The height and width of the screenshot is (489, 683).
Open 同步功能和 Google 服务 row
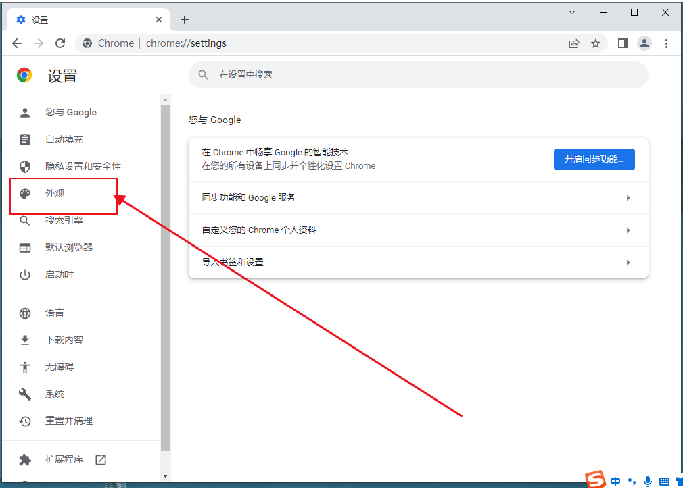(418, 197)
